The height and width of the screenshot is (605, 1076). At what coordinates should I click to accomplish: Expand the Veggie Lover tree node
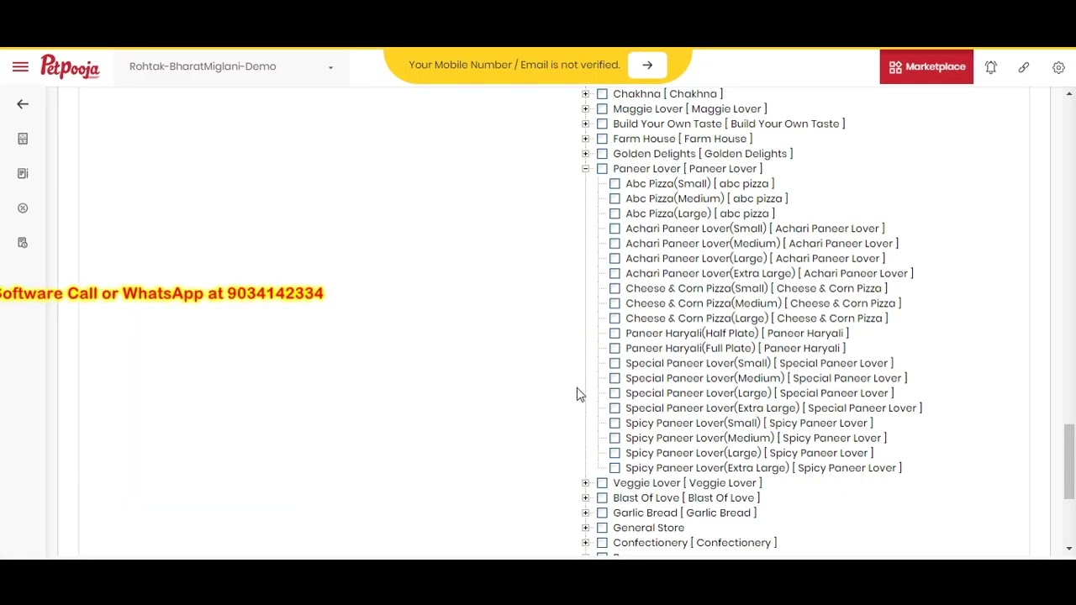pos(586,483)
